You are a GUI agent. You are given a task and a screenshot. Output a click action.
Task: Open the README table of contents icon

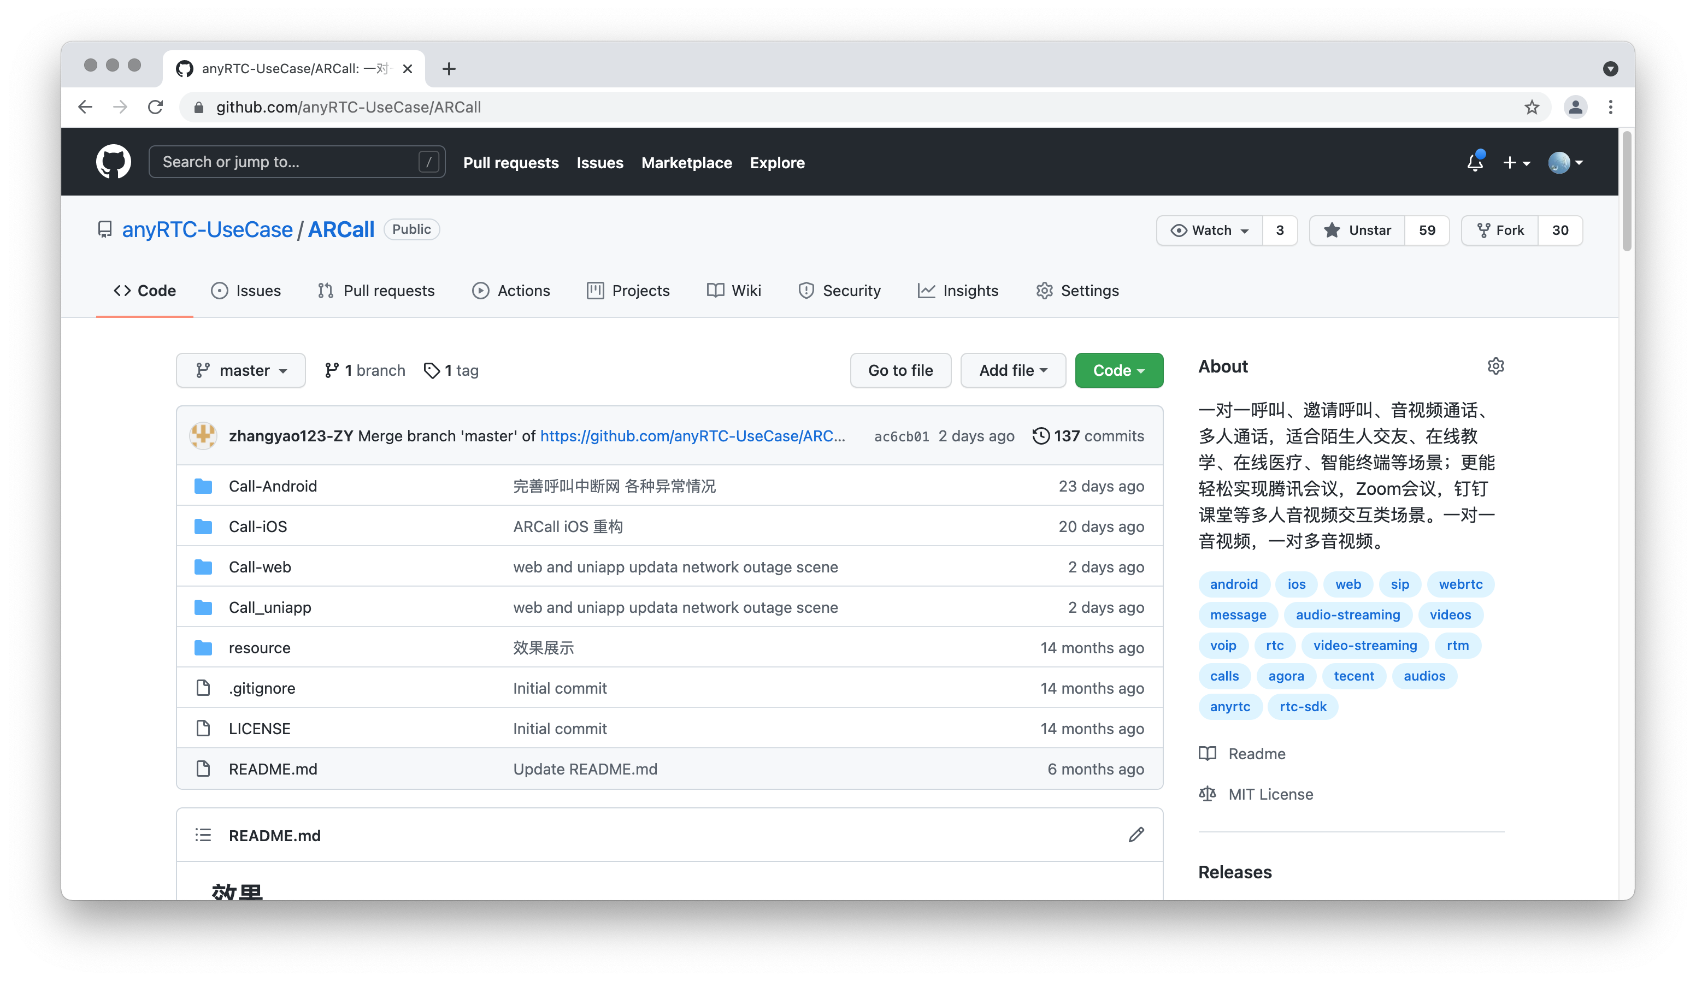pyautogui.click(x=203, y=835)
